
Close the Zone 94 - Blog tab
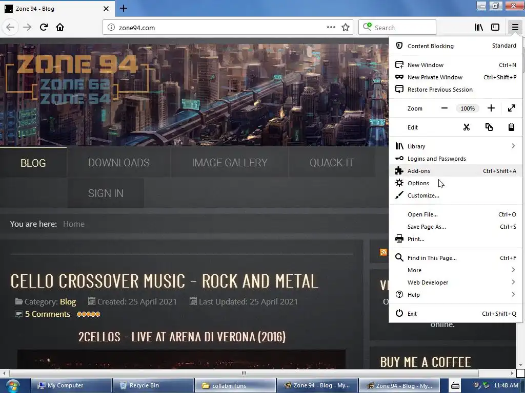click(106, 9)
